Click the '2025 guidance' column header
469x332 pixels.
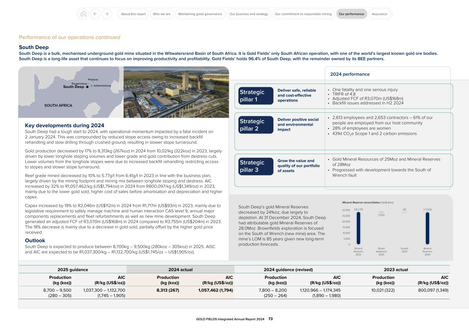click(x=74, y=270)
